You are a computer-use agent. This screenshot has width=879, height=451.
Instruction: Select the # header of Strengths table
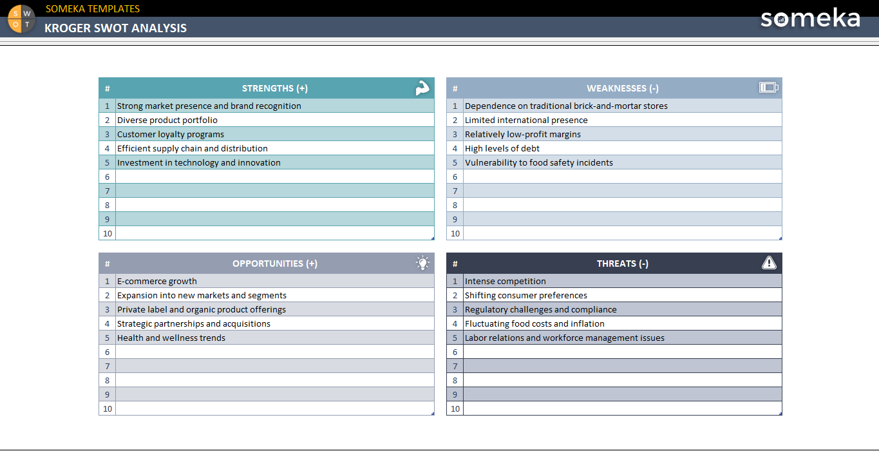coord(108,88)
